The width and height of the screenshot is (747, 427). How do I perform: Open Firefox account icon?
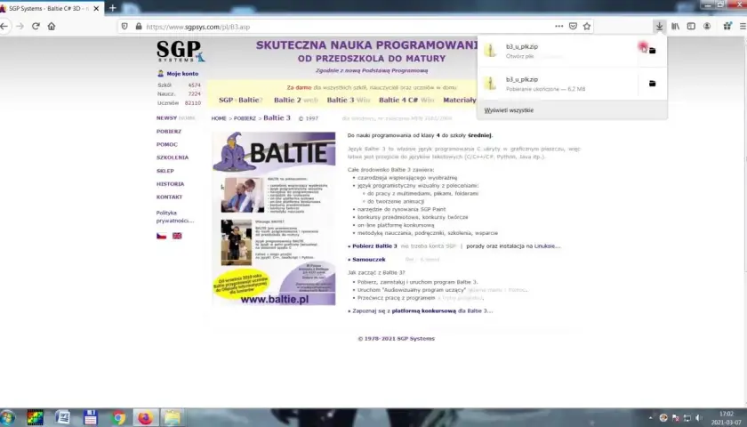(707, 26)
